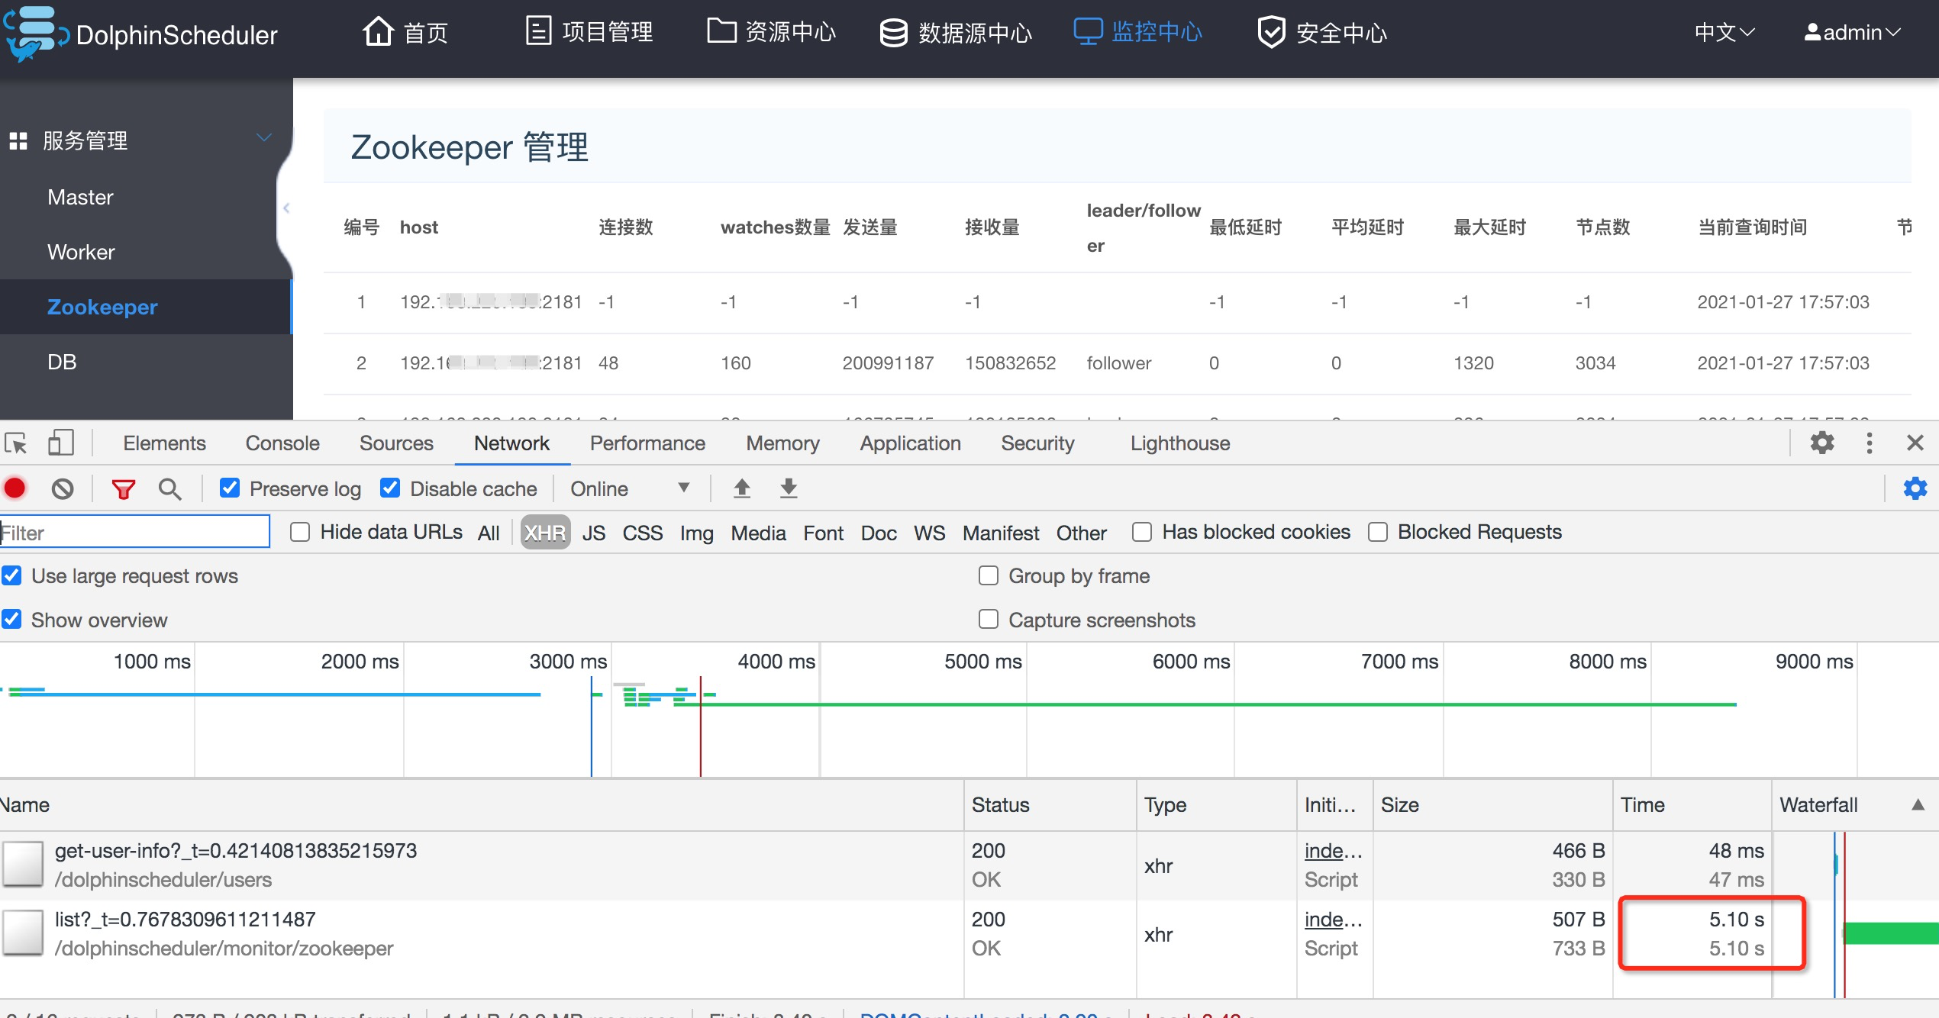Open the DevTools three-dot menu

click(x=1870, y=443)
